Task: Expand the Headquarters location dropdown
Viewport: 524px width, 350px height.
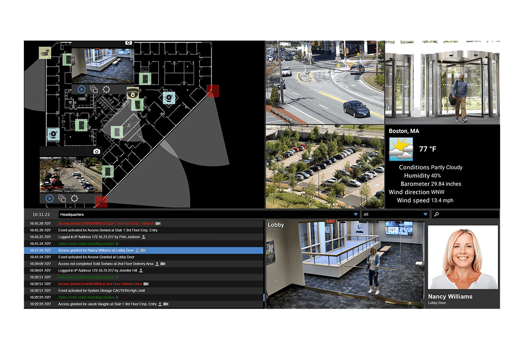Action: coord(355,215)
